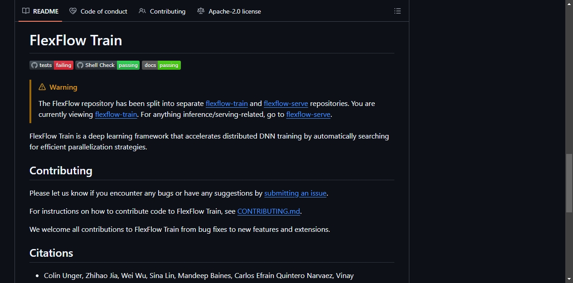Click 'We welcome all contributions' paragraph

[180, 230]
